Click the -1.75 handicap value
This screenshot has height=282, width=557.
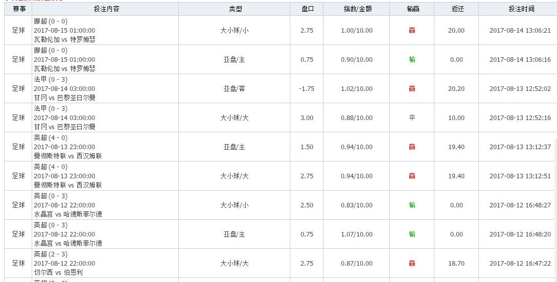pyautogui.click(x=307, y=89)
